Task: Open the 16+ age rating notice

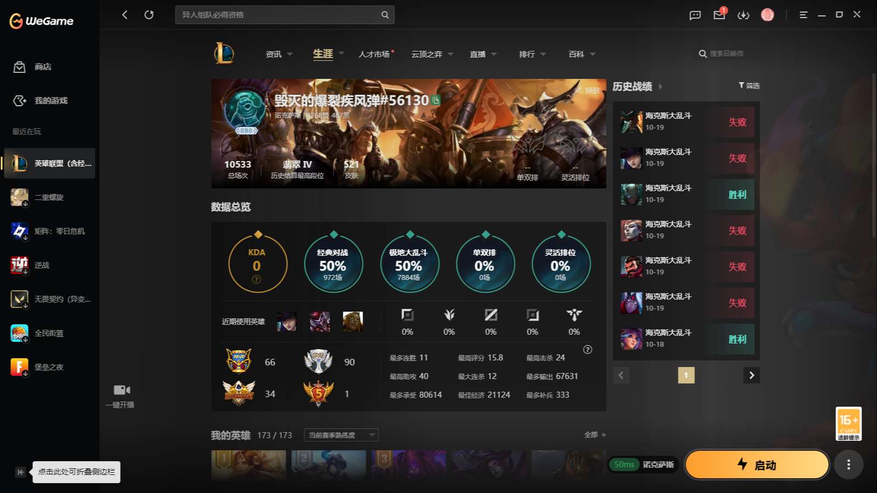Action: pos(848,423)
